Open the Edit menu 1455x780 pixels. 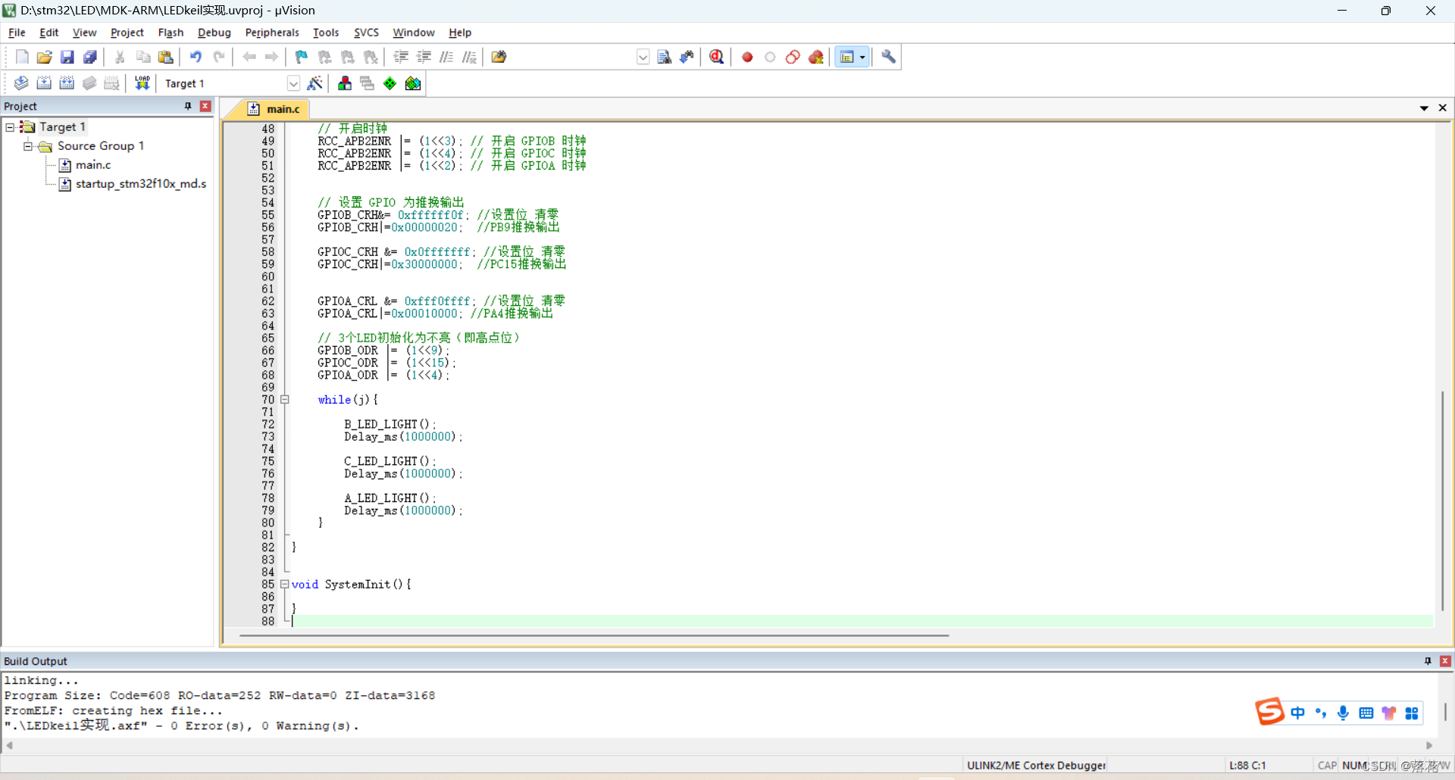pos(49,33)
